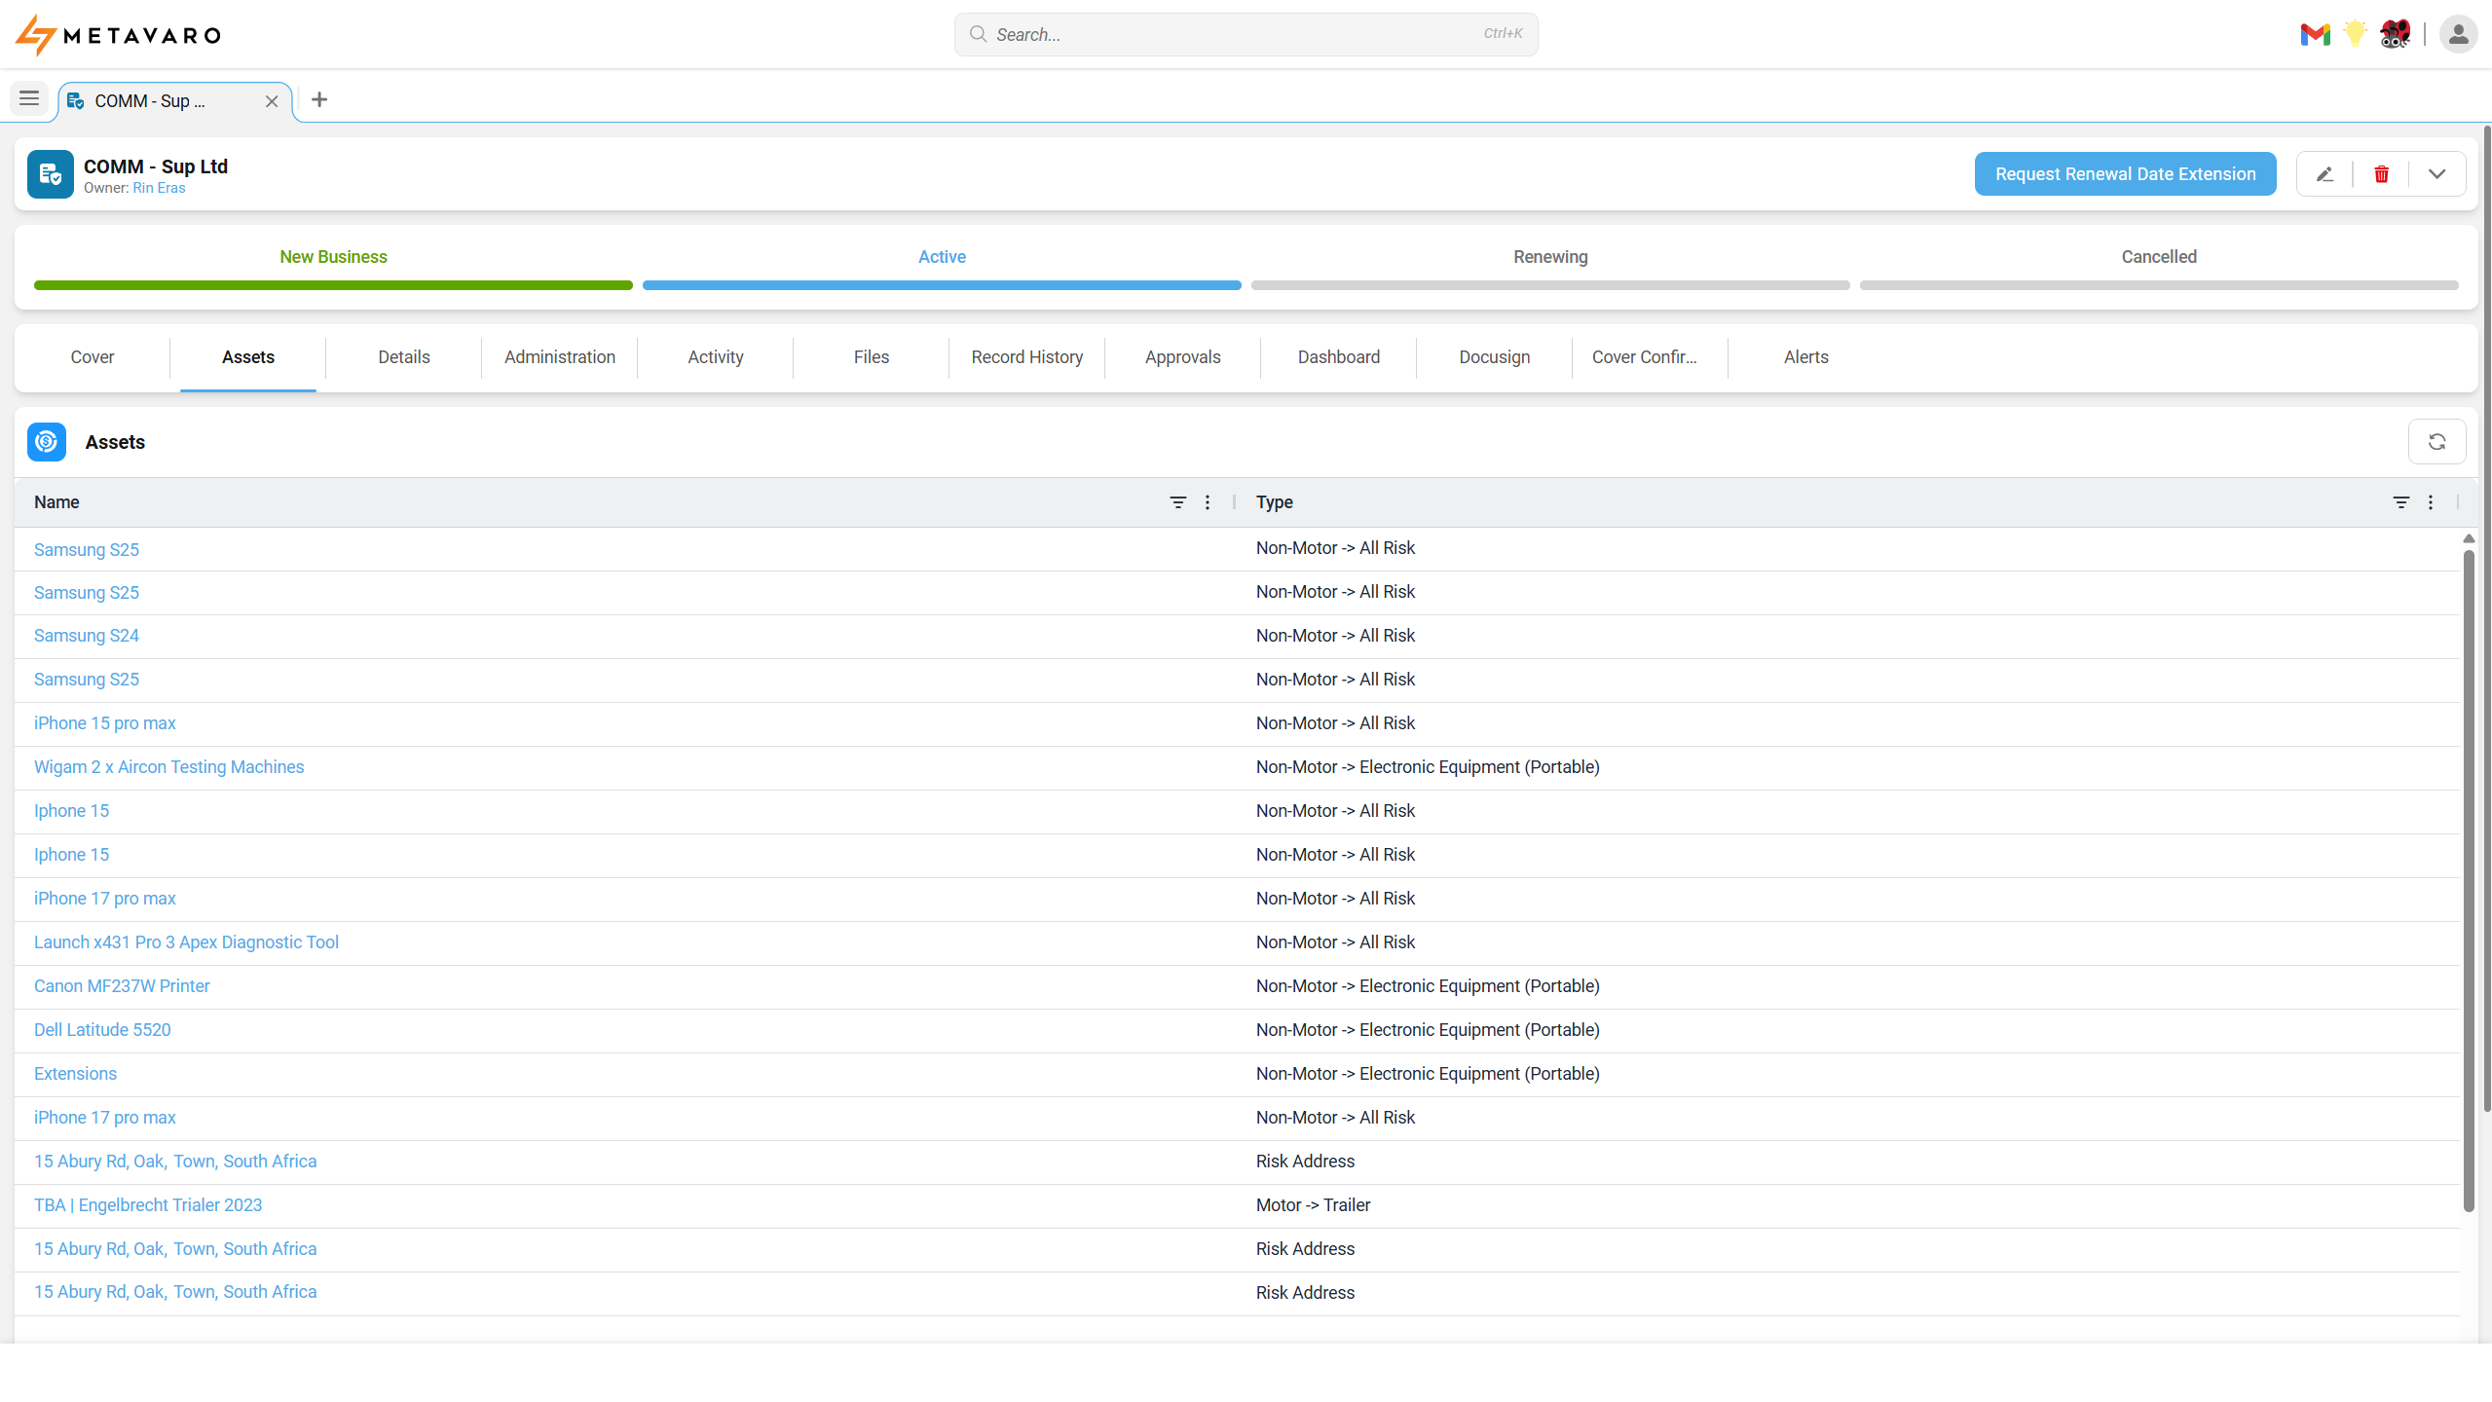
Task: Switch to the Administration tab
Action: point(560,357)
